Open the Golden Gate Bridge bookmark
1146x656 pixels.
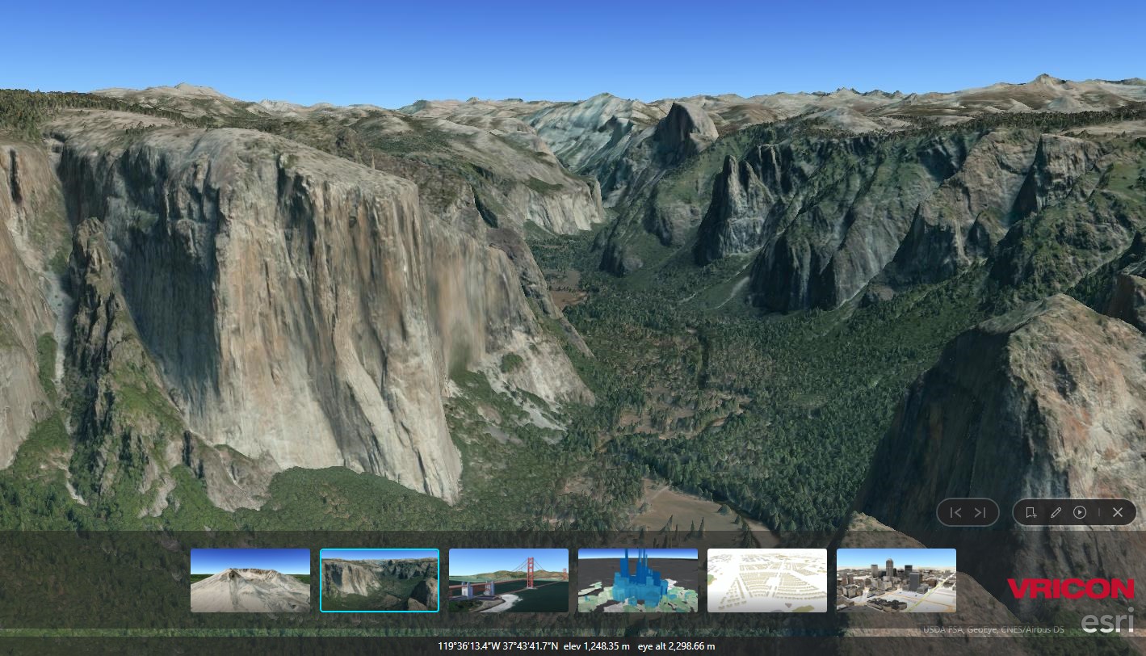(x=509, y=580)
